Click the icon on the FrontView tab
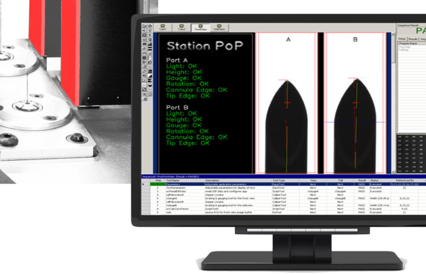Viewport: 426px width, 274px height. 200,26
